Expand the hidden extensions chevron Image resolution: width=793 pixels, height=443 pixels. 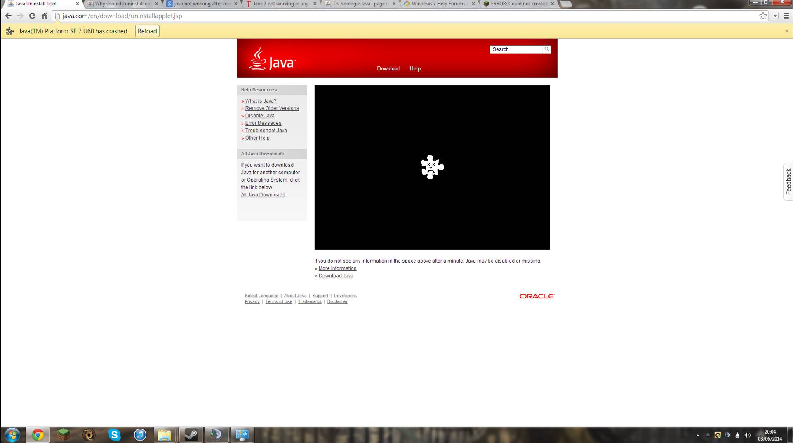tap(775, 16)
